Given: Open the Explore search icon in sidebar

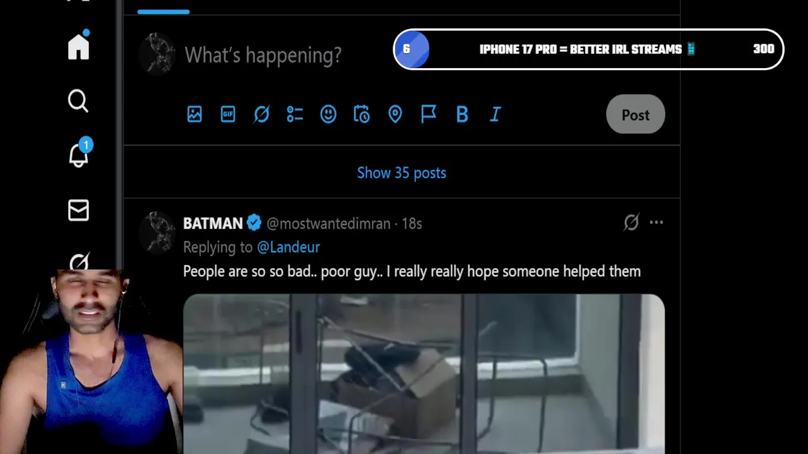Looking at the screenshot, I should tap(78, 101).
